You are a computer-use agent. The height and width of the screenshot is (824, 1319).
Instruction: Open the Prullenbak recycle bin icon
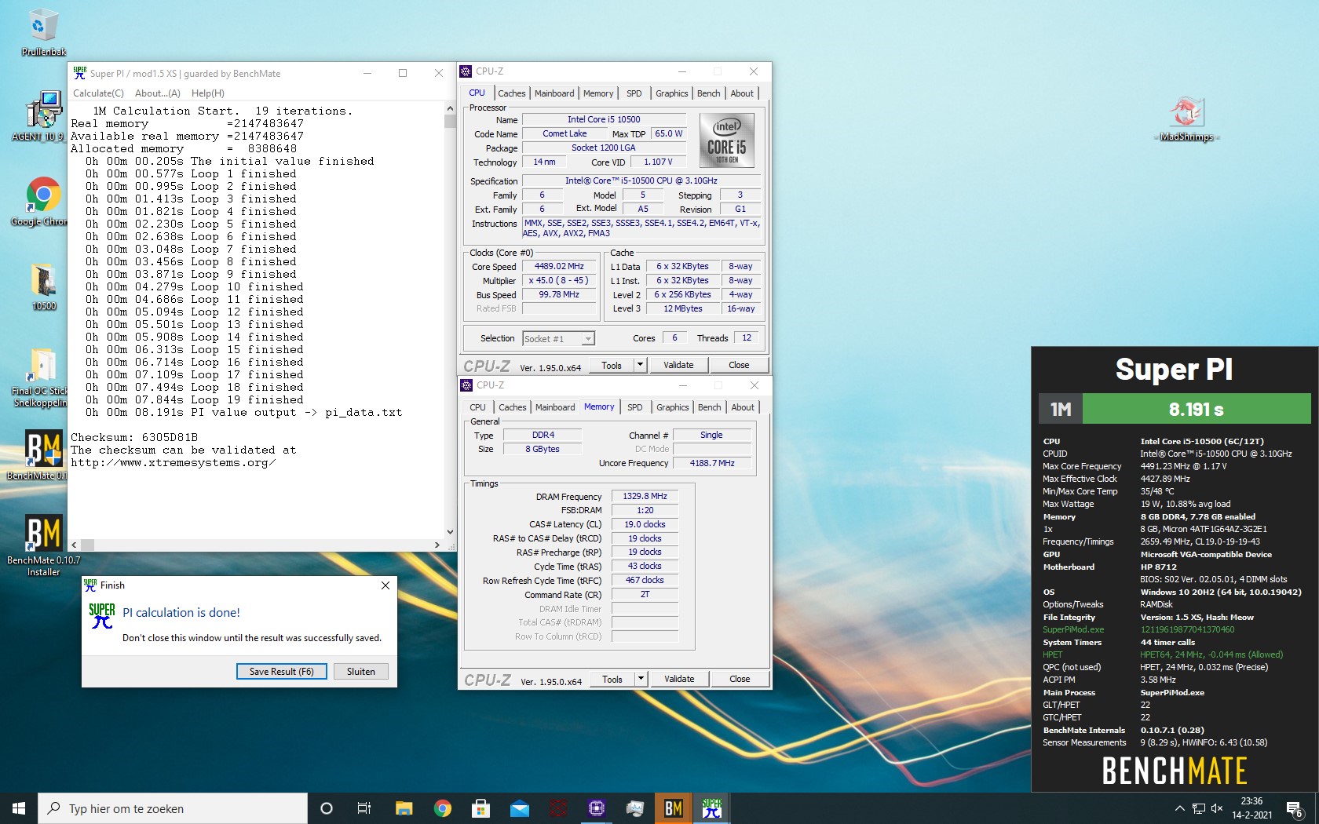click(43, 31)
